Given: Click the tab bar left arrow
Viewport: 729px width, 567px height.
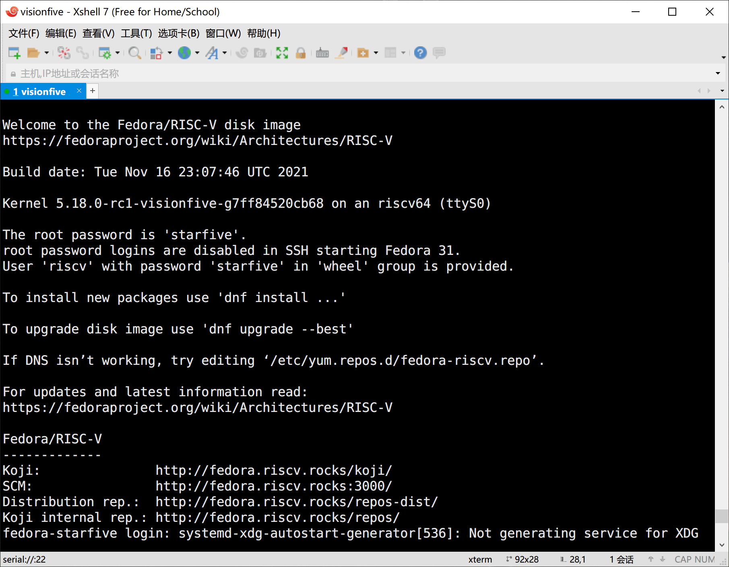Looking at the screenshot, I should coord(699,91).
